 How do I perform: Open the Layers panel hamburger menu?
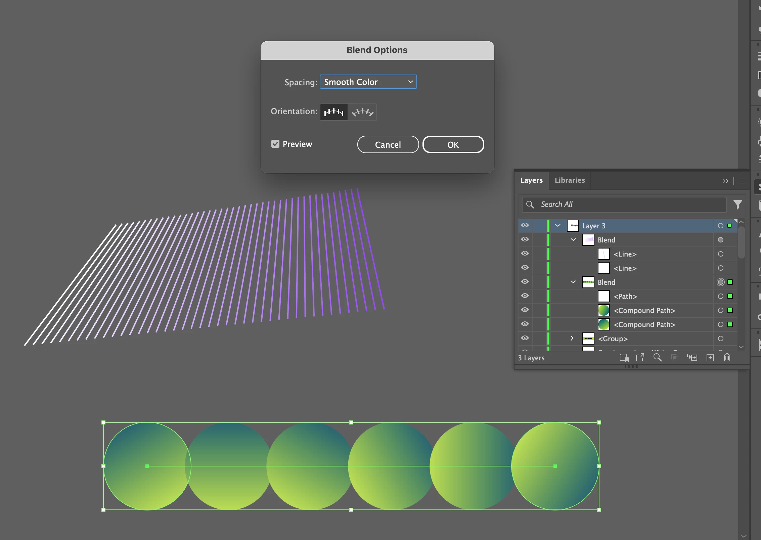click(x=742, y=181)
